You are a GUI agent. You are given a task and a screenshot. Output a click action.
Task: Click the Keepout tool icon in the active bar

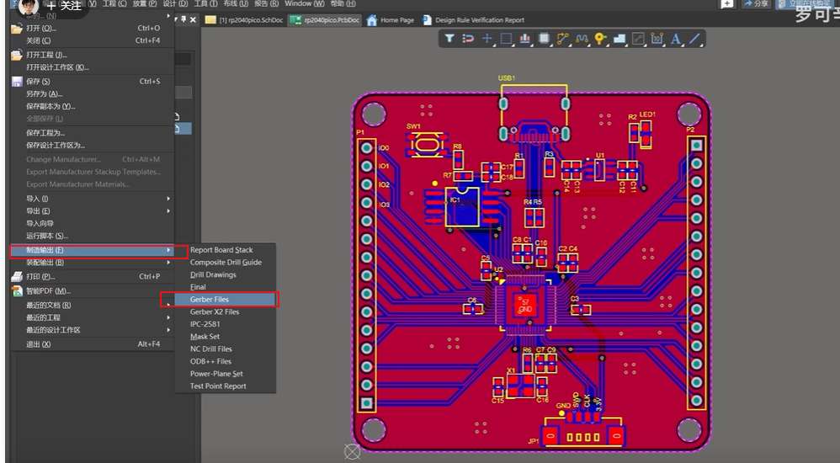coord(638,39)
